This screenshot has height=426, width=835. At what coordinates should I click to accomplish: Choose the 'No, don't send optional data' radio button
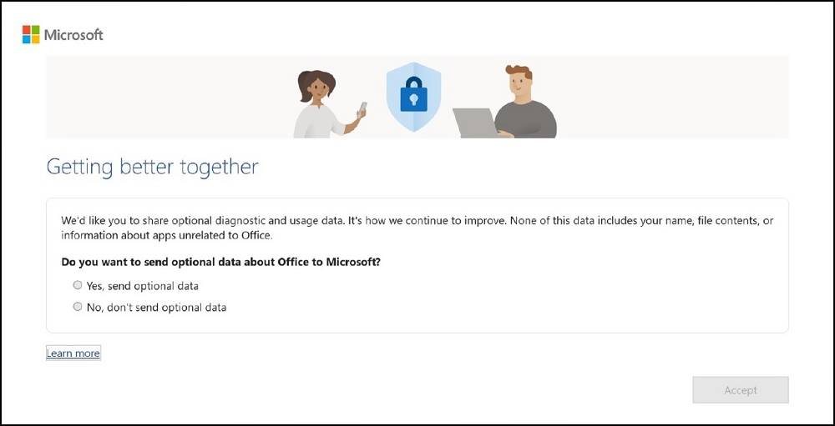pyautogui.click(x=78, y=307)
